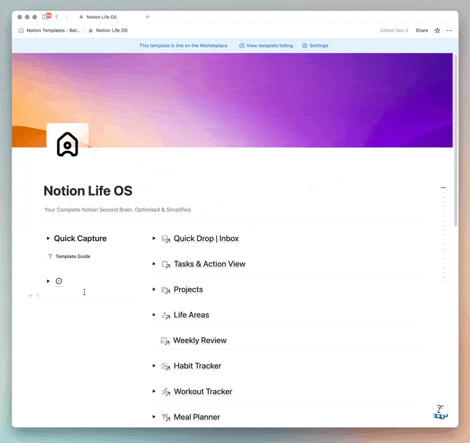Open the Workout Tracker page link
The width and height of the screenshot is (470, 443).
tap(203, 391)
